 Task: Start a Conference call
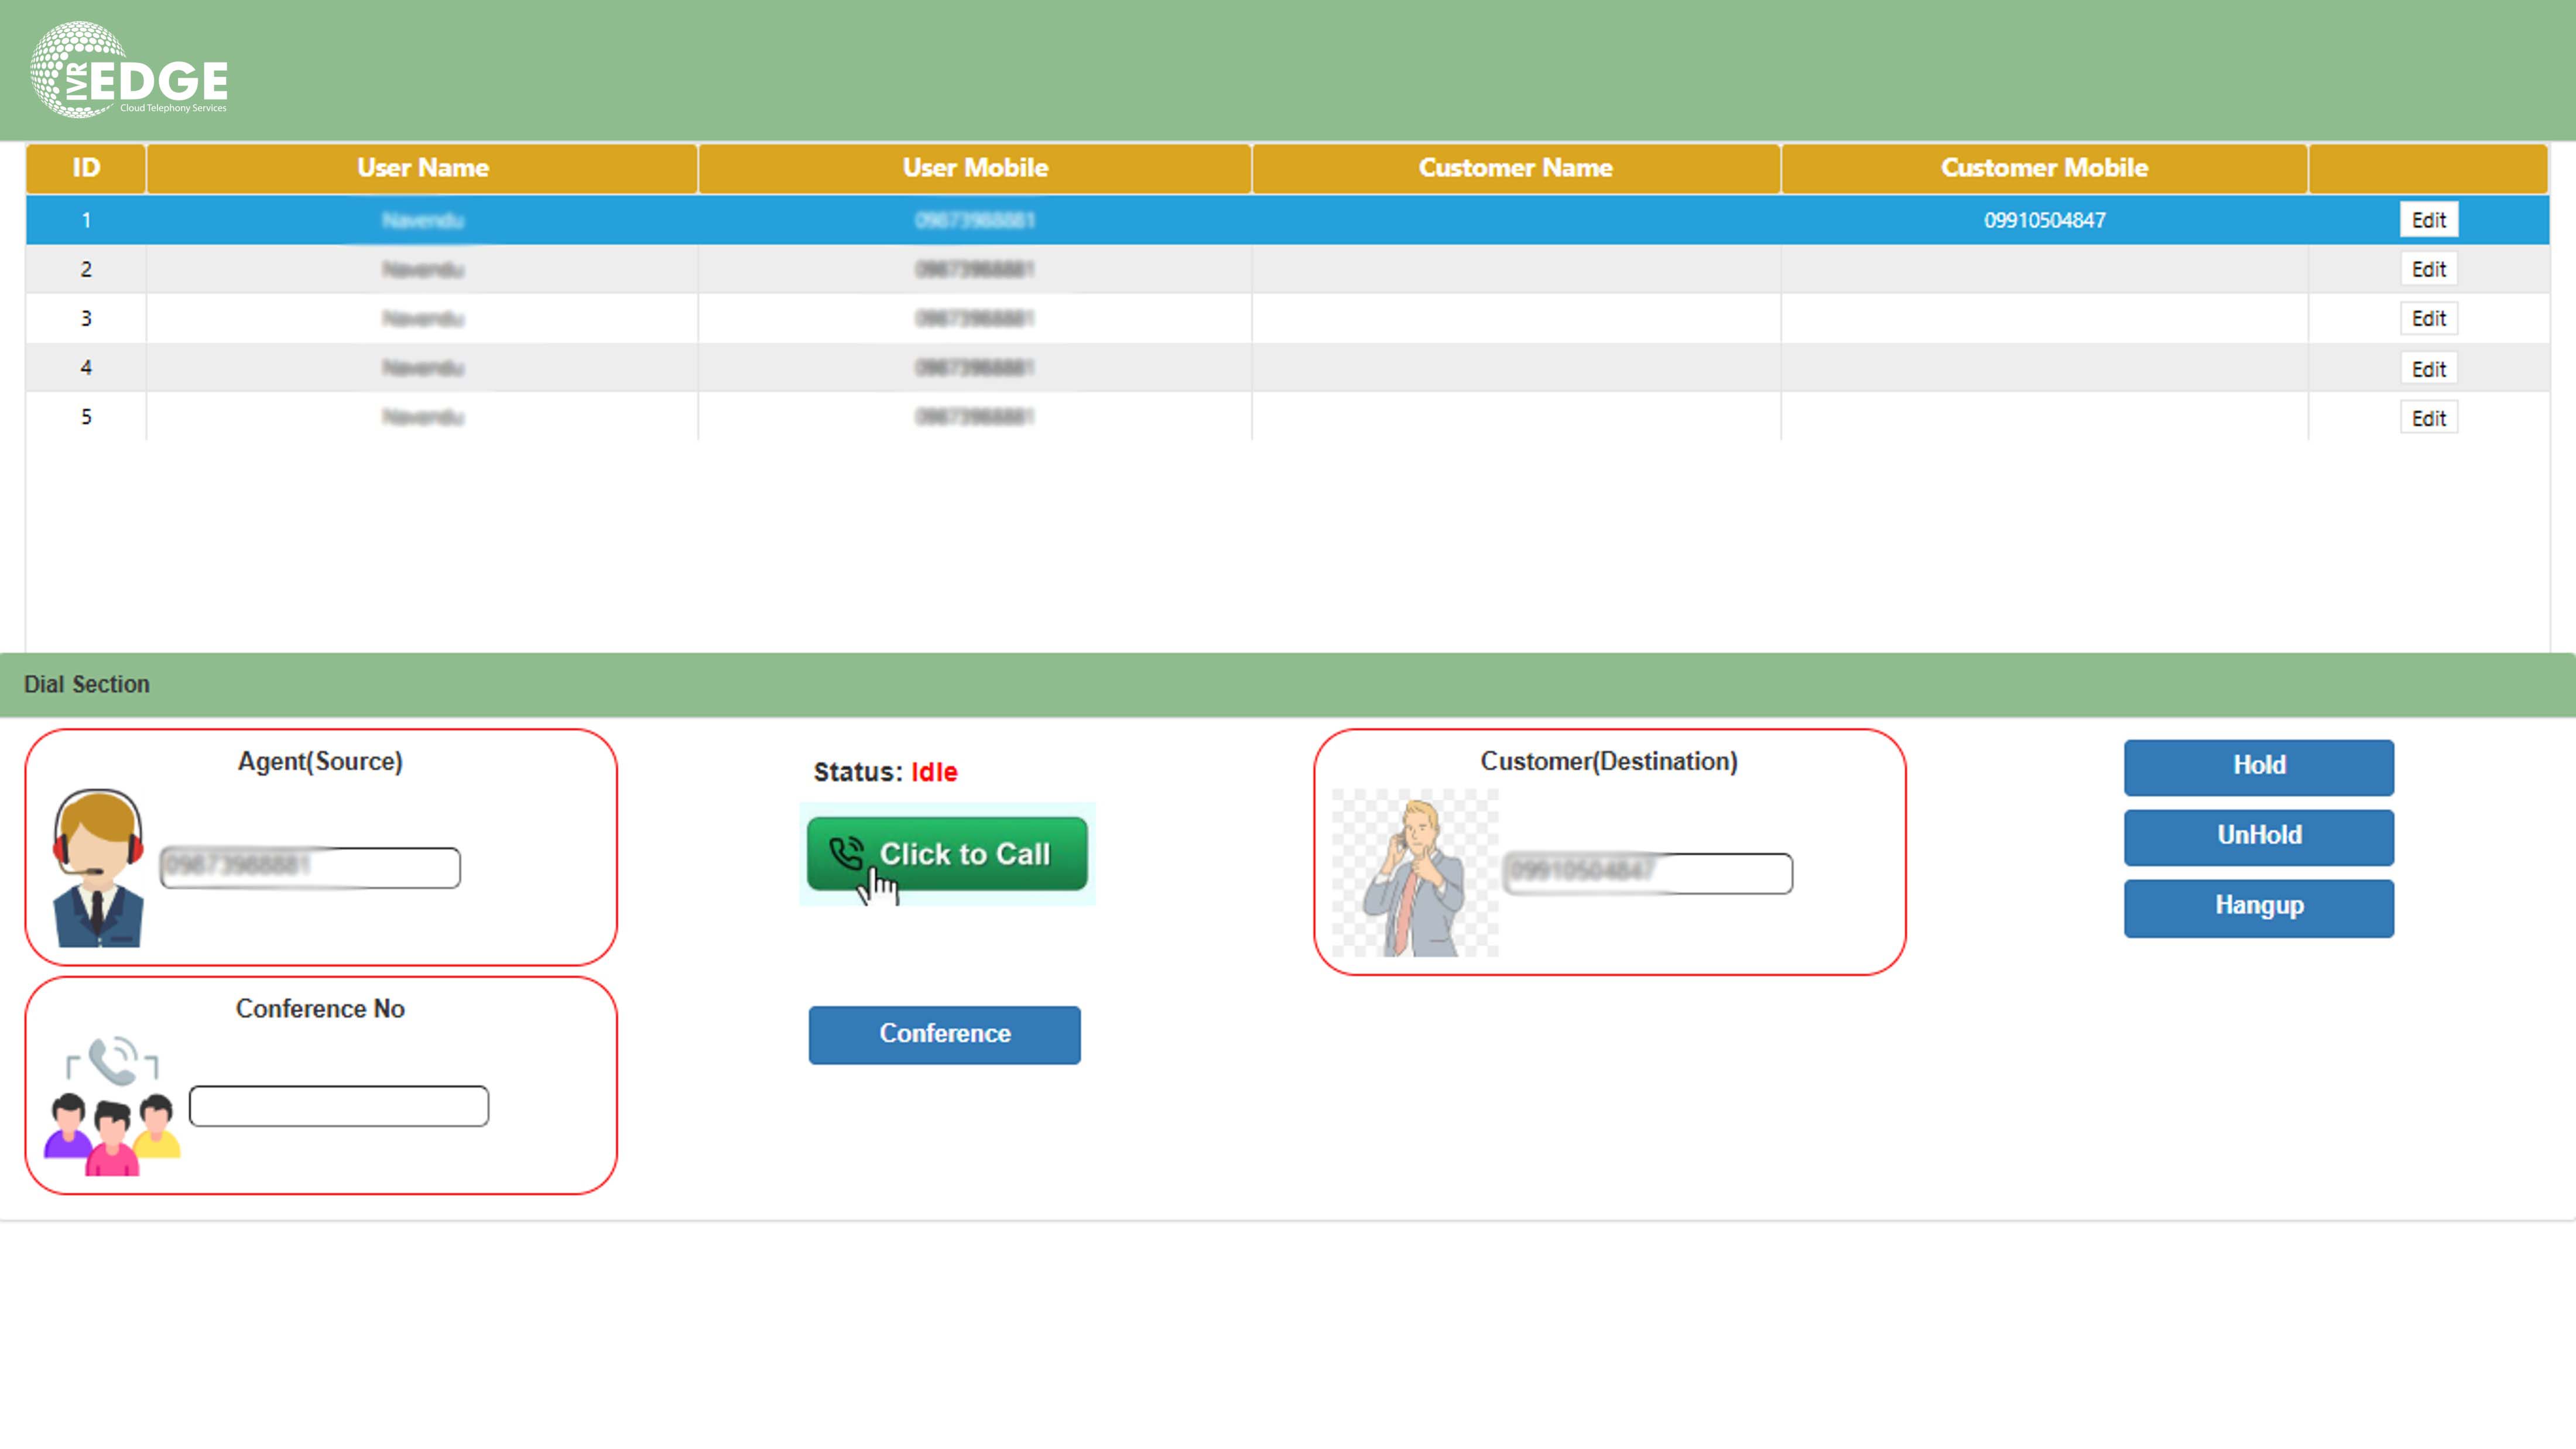click(x=944, y=1034)
